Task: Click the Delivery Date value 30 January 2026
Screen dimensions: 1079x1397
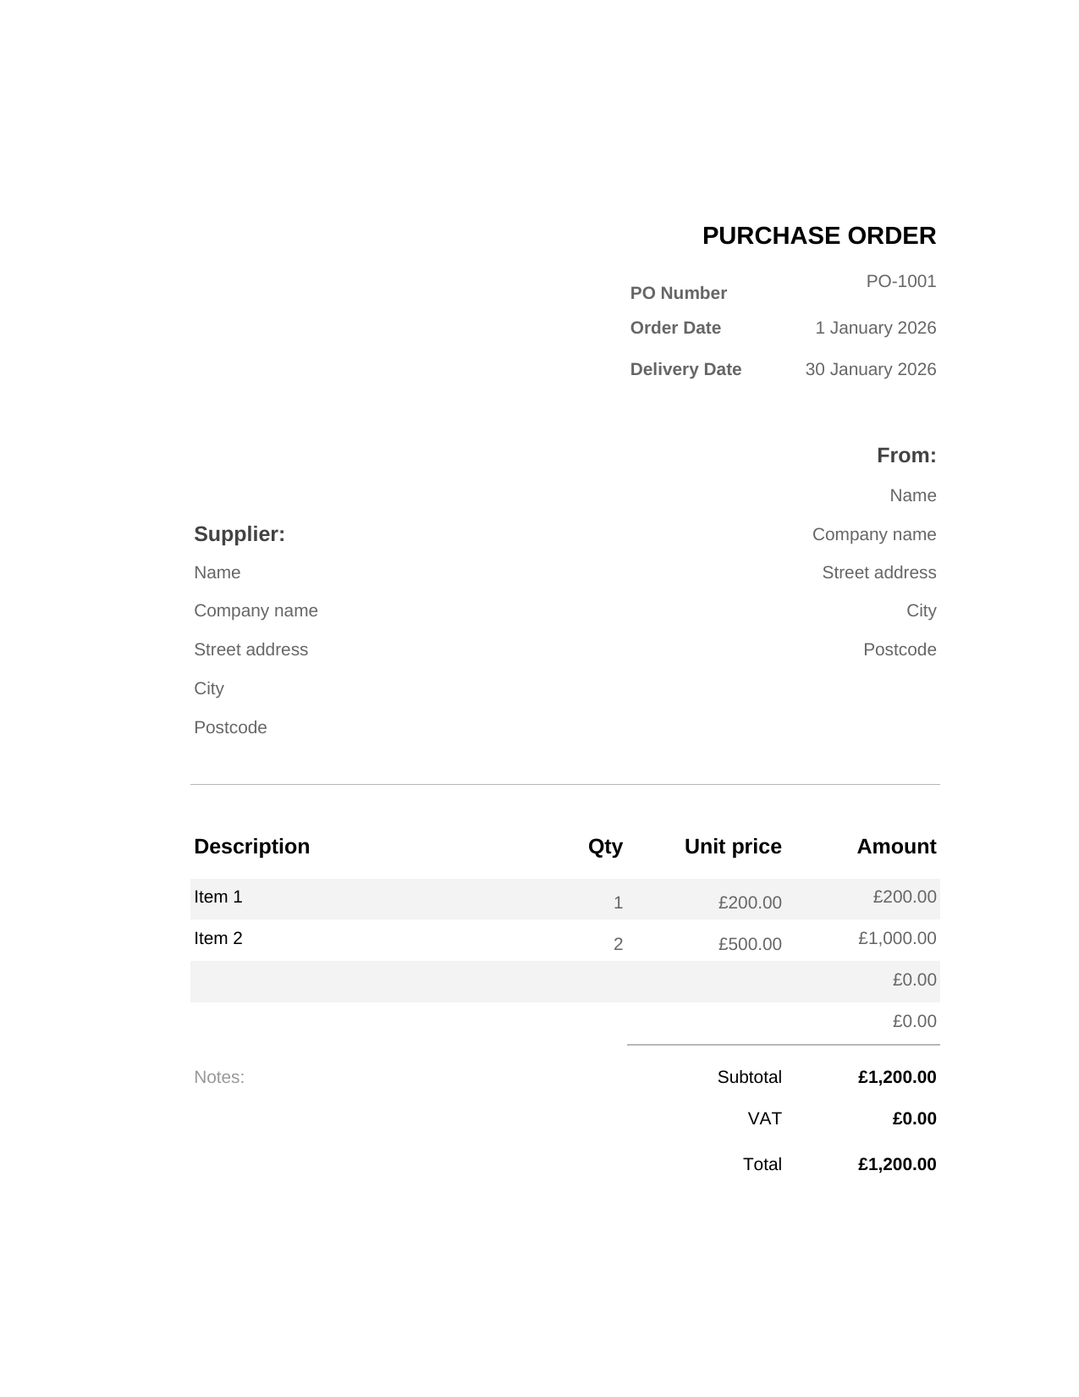Action: pyautogui.click(x=870, y=369)
